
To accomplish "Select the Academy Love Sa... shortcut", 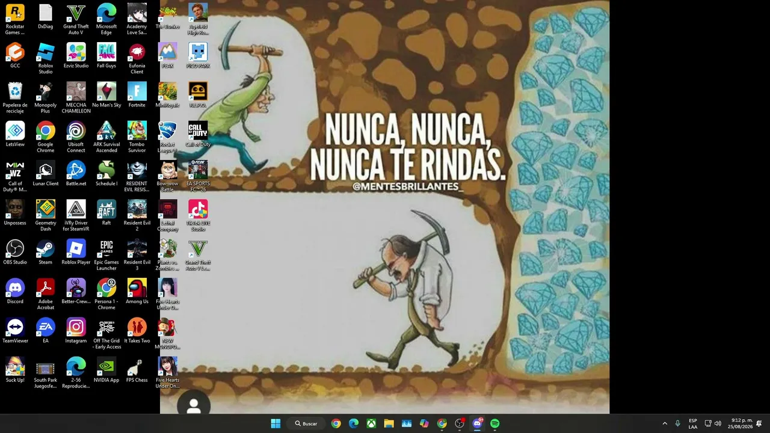I will point(137,19).
